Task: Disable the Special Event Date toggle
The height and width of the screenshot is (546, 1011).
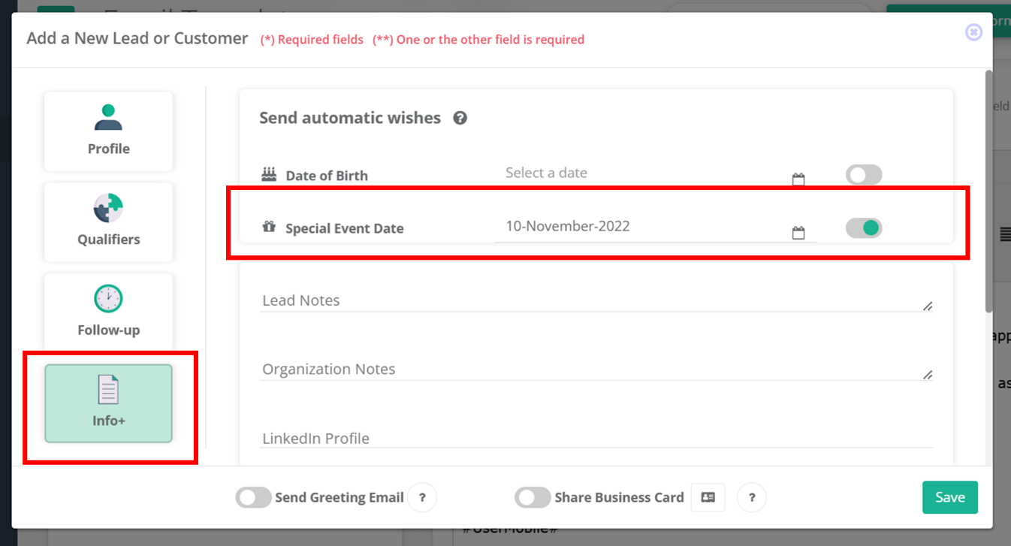Action: pos(863,228)
